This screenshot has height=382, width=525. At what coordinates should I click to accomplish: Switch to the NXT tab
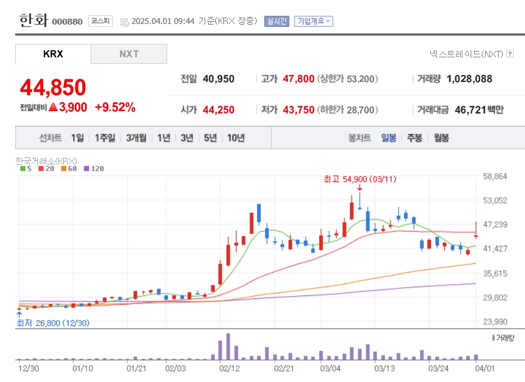point(129,54)
